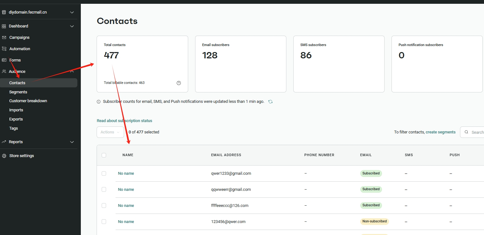This screenshot has height=235, width=484.
Task: Click the Store settings gear icon
Action: tap(4, 156)
